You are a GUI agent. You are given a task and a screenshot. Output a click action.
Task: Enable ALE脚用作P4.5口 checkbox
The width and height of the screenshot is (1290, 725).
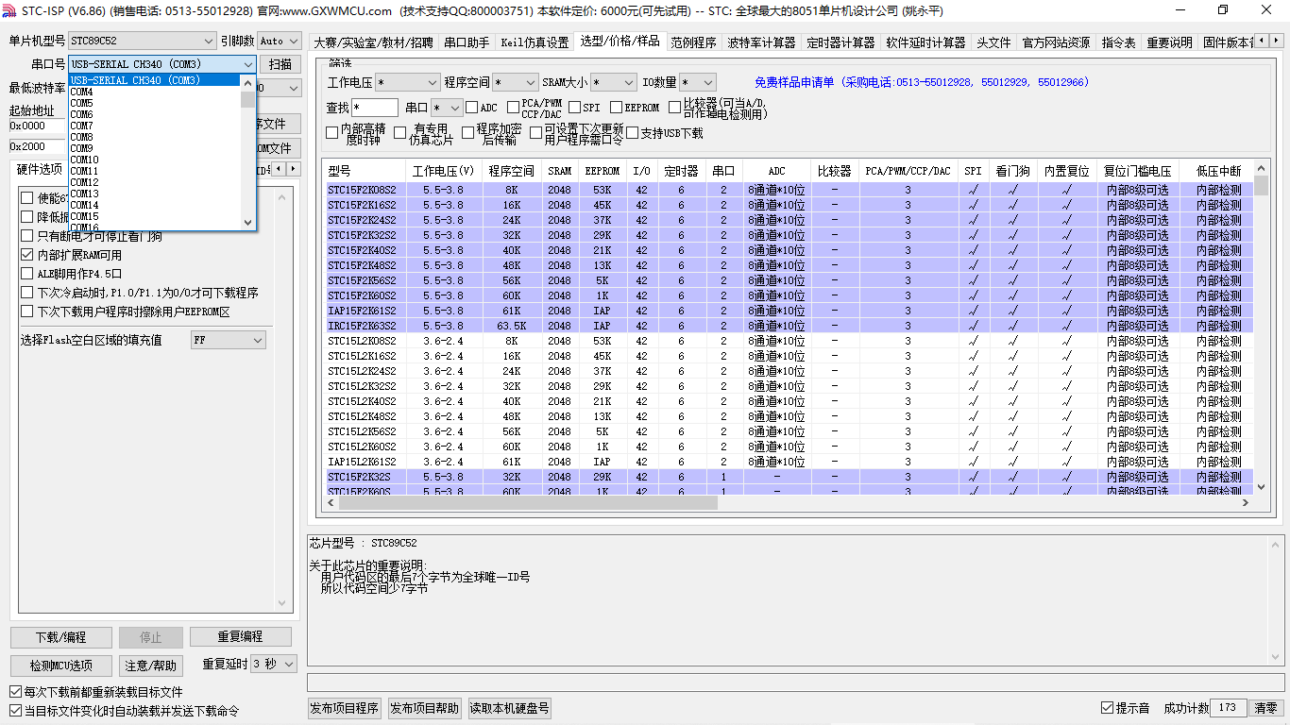(x=26, y=274)
